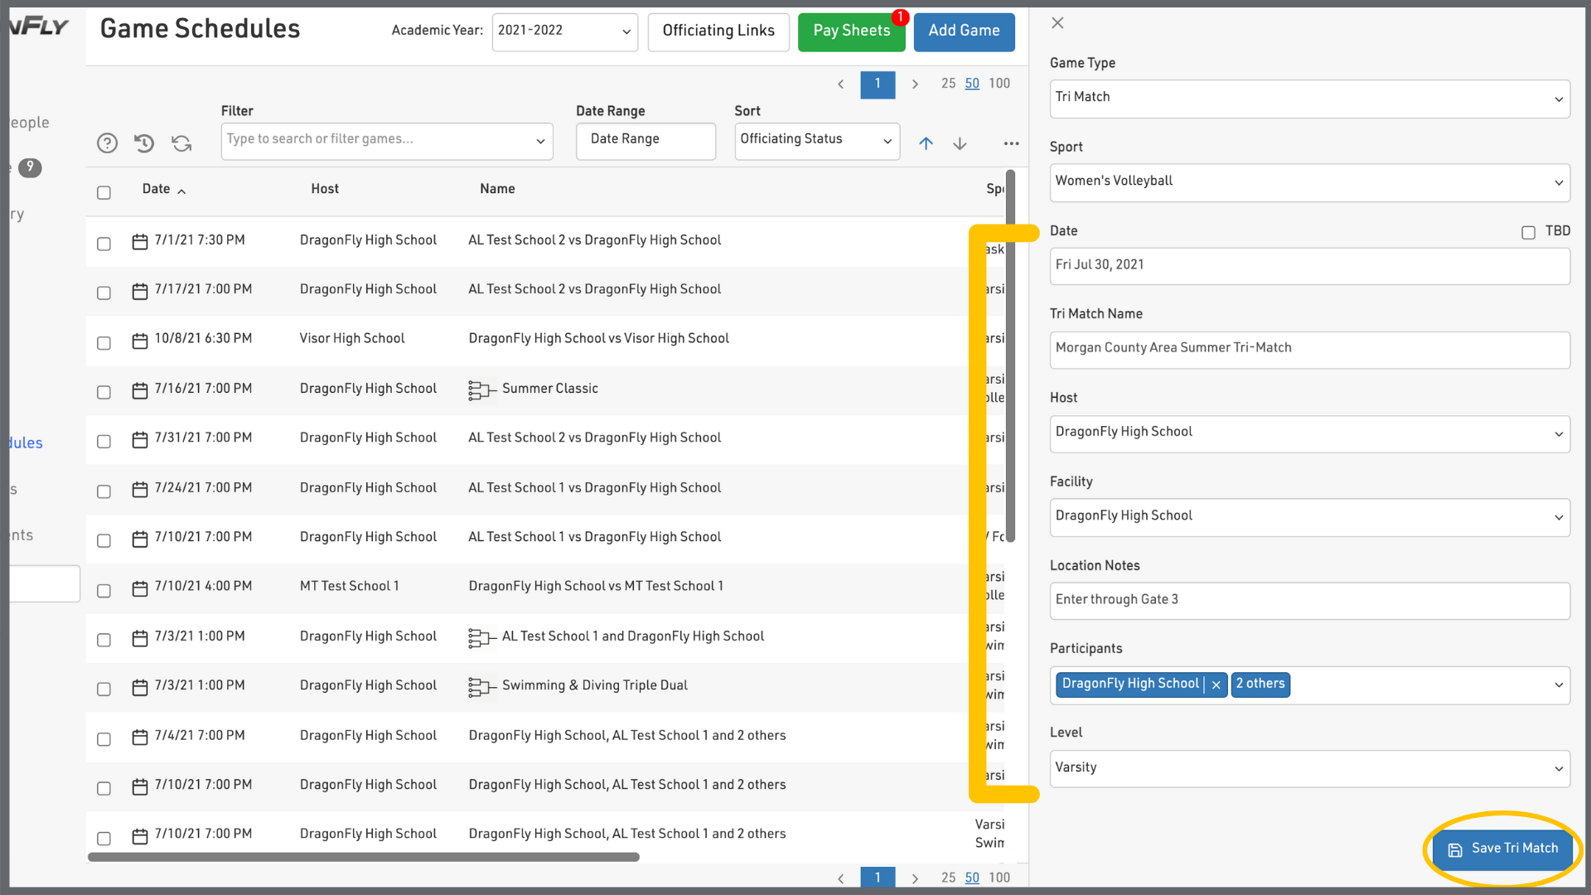
Task: Sort ascending with the up arrow
Action: point(926,143)
